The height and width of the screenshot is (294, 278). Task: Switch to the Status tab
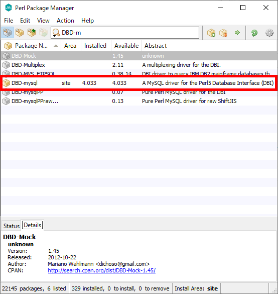click(x=12, y=226)
